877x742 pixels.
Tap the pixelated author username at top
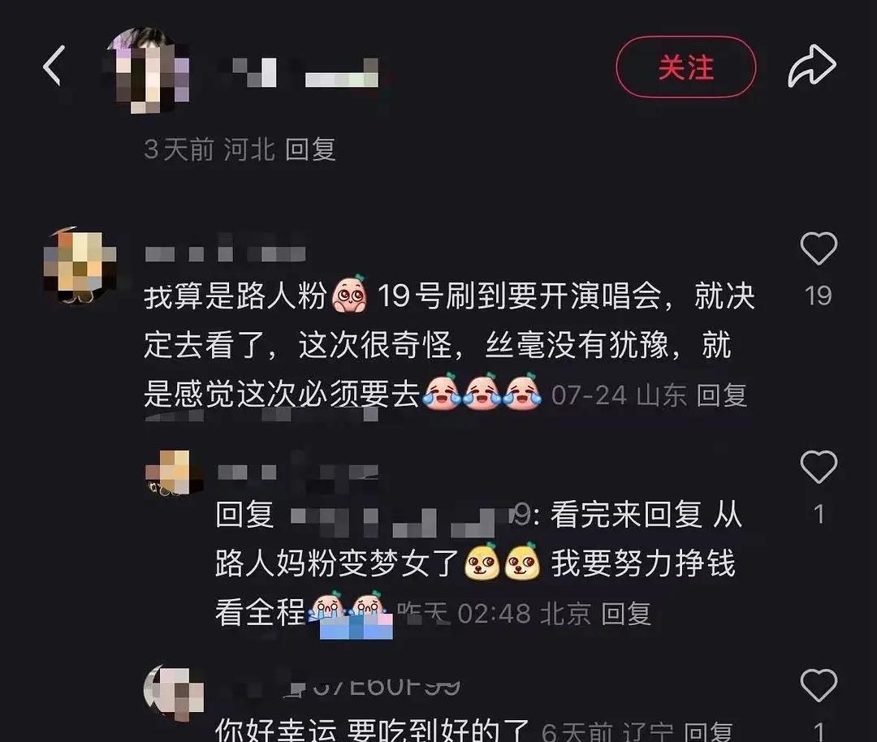tap(305, 73)
